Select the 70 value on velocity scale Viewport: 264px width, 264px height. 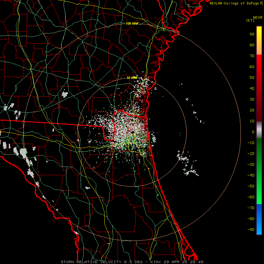pos(252,56)
